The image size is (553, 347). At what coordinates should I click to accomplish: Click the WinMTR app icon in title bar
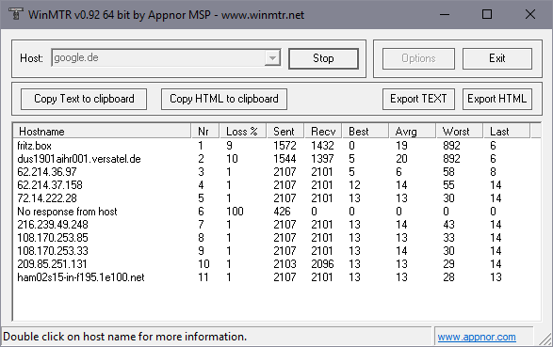click(15, 14)
